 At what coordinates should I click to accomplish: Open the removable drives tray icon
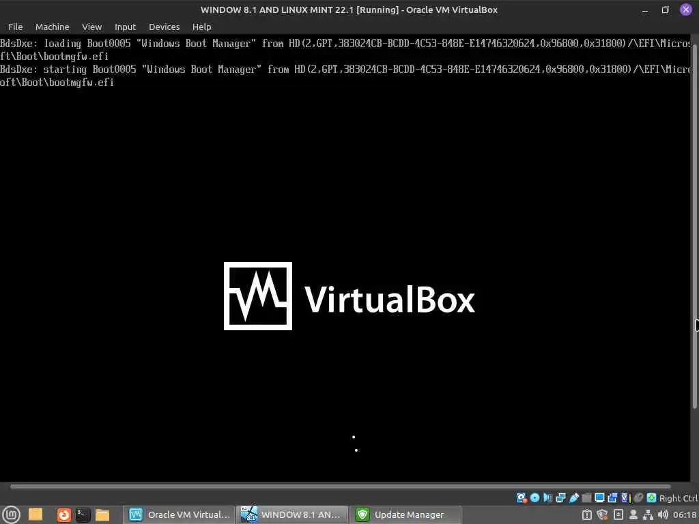(x=618, y=514)
